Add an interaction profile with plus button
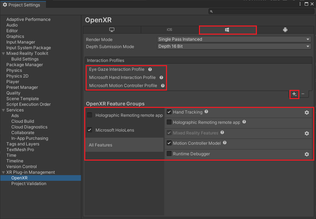The width and height of the screenshot is (316, 219). pos(294,94)
